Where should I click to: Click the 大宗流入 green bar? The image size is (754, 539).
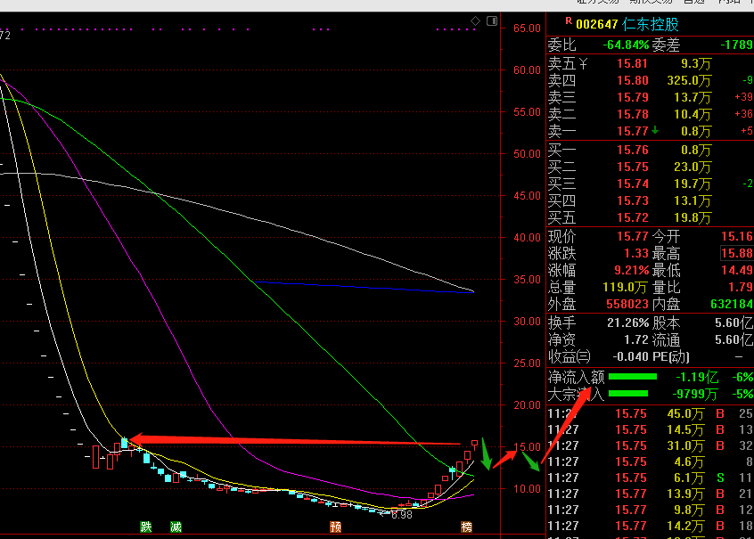(628, 393)
